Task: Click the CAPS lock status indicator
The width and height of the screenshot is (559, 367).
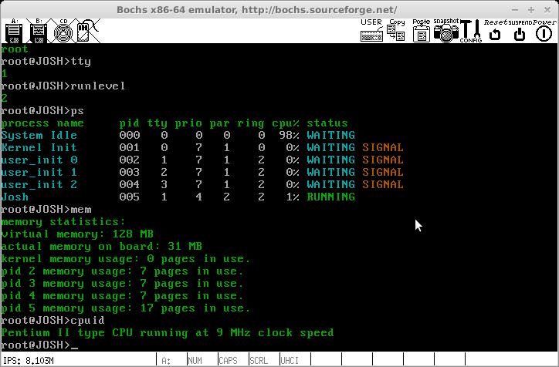Action: (x=228, y=360)
